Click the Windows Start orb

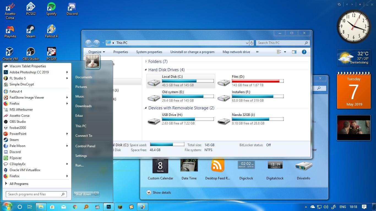(7, 207)
